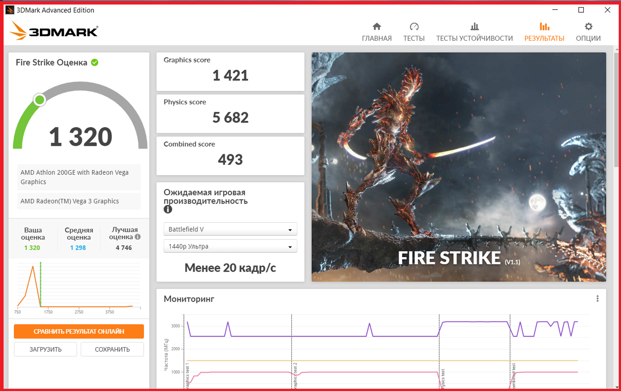The image size is (621, 391).
Task: Click the Graphics test 2 marker line
Action: 292,351
